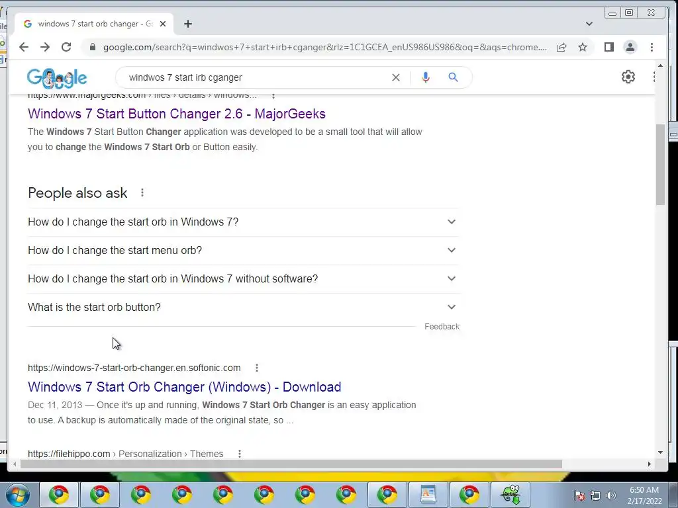Click scroll down arrow on vertical scrollbar
The width and height of the screenshot is (678, 508).
tap(660, 452)
